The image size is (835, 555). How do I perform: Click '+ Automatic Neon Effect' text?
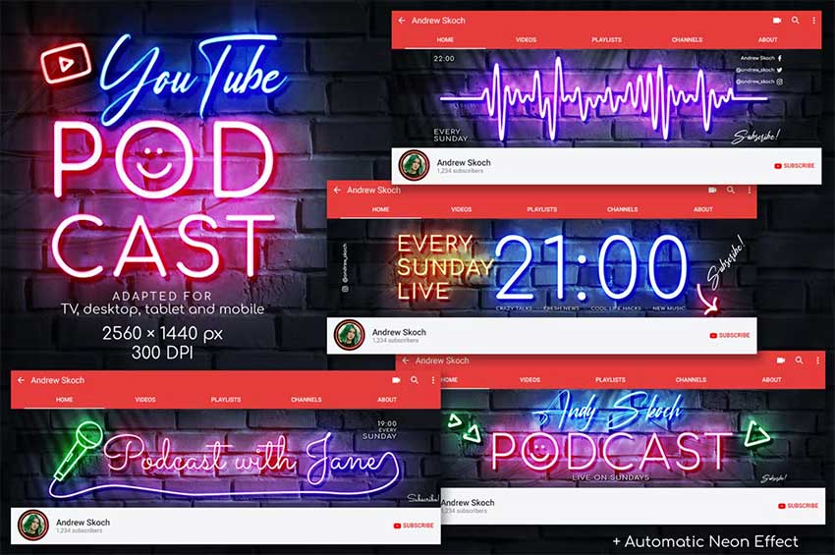tap(705, 541)
